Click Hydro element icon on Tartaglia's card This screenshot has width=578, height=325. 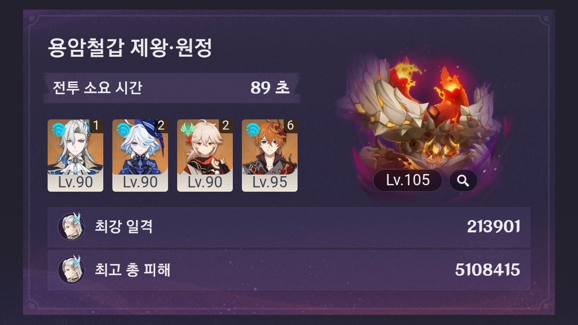click(x=253, y=130)
